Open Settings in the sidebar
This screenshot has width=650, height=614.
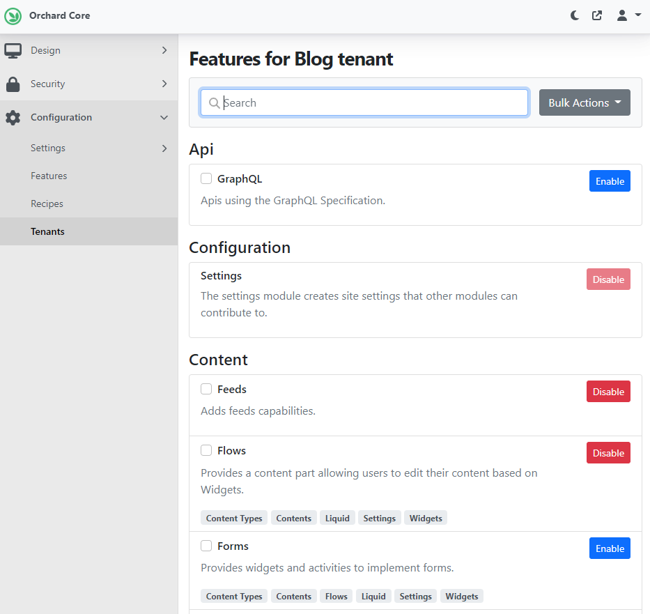tap(88, 148)
